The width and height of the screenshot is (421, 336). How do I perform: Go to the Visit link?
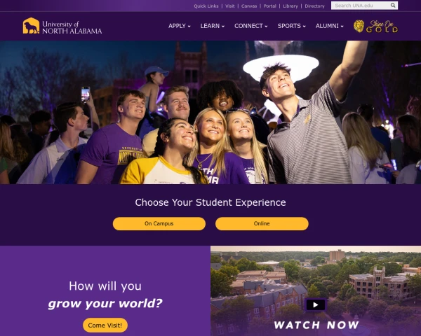(230, 6)
